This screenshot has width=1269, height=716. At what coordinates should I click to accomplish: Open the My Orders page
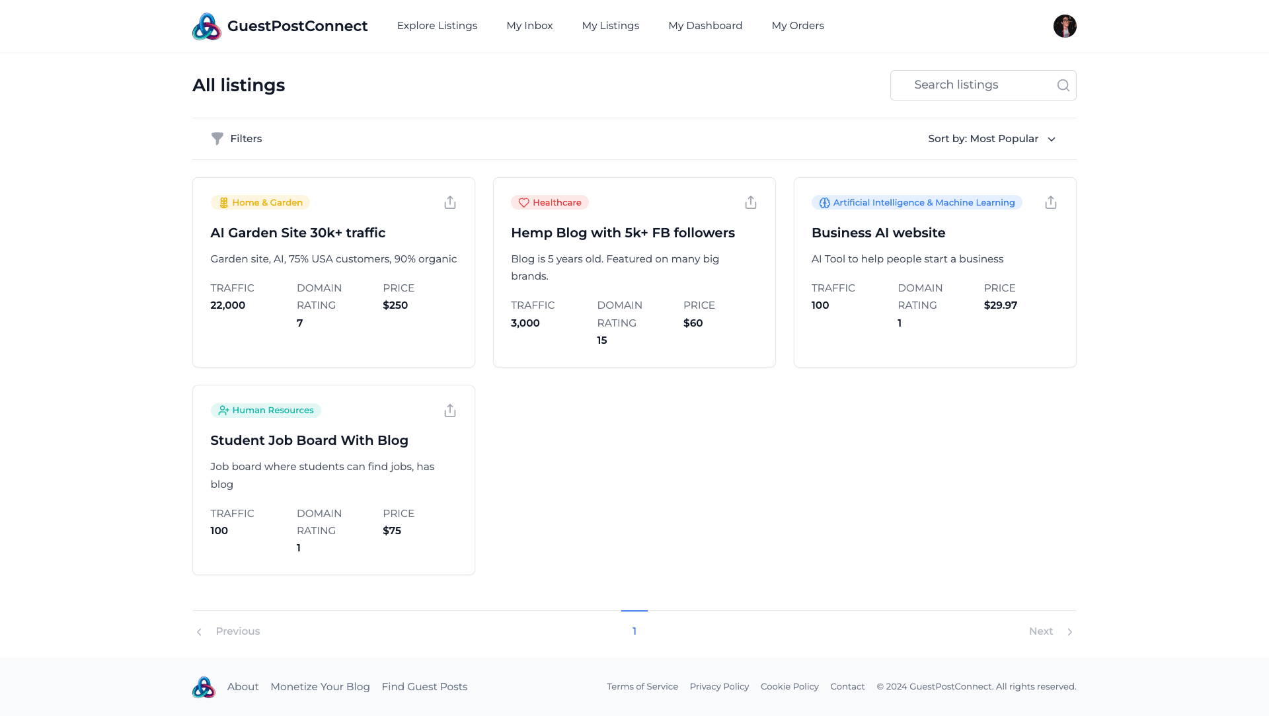(x=798, y=26)
